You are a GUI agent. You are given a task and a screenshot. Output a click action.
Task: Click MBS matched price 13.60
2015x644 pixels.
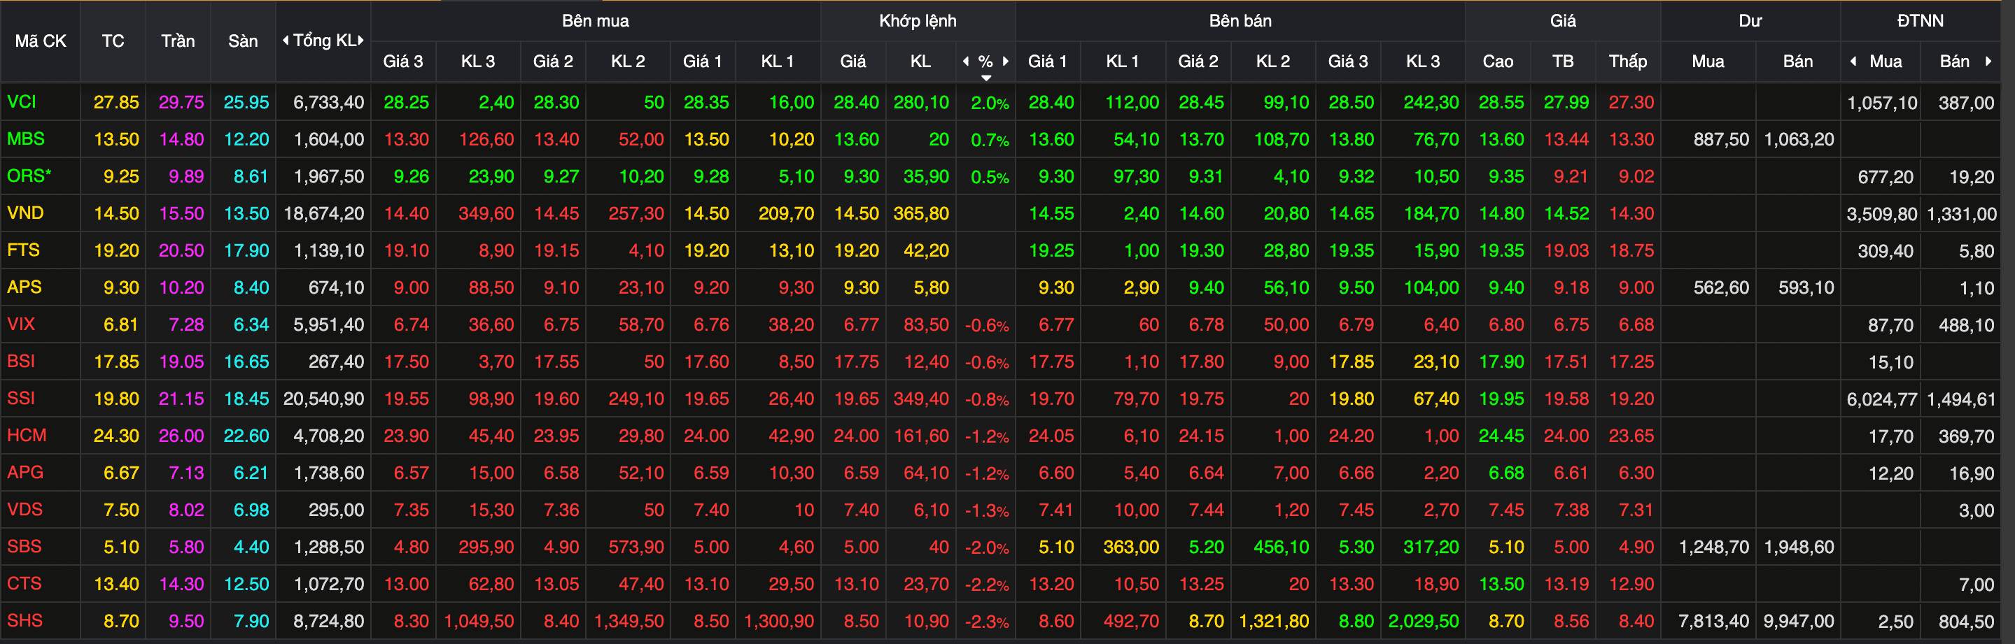(x=857, y=139)
